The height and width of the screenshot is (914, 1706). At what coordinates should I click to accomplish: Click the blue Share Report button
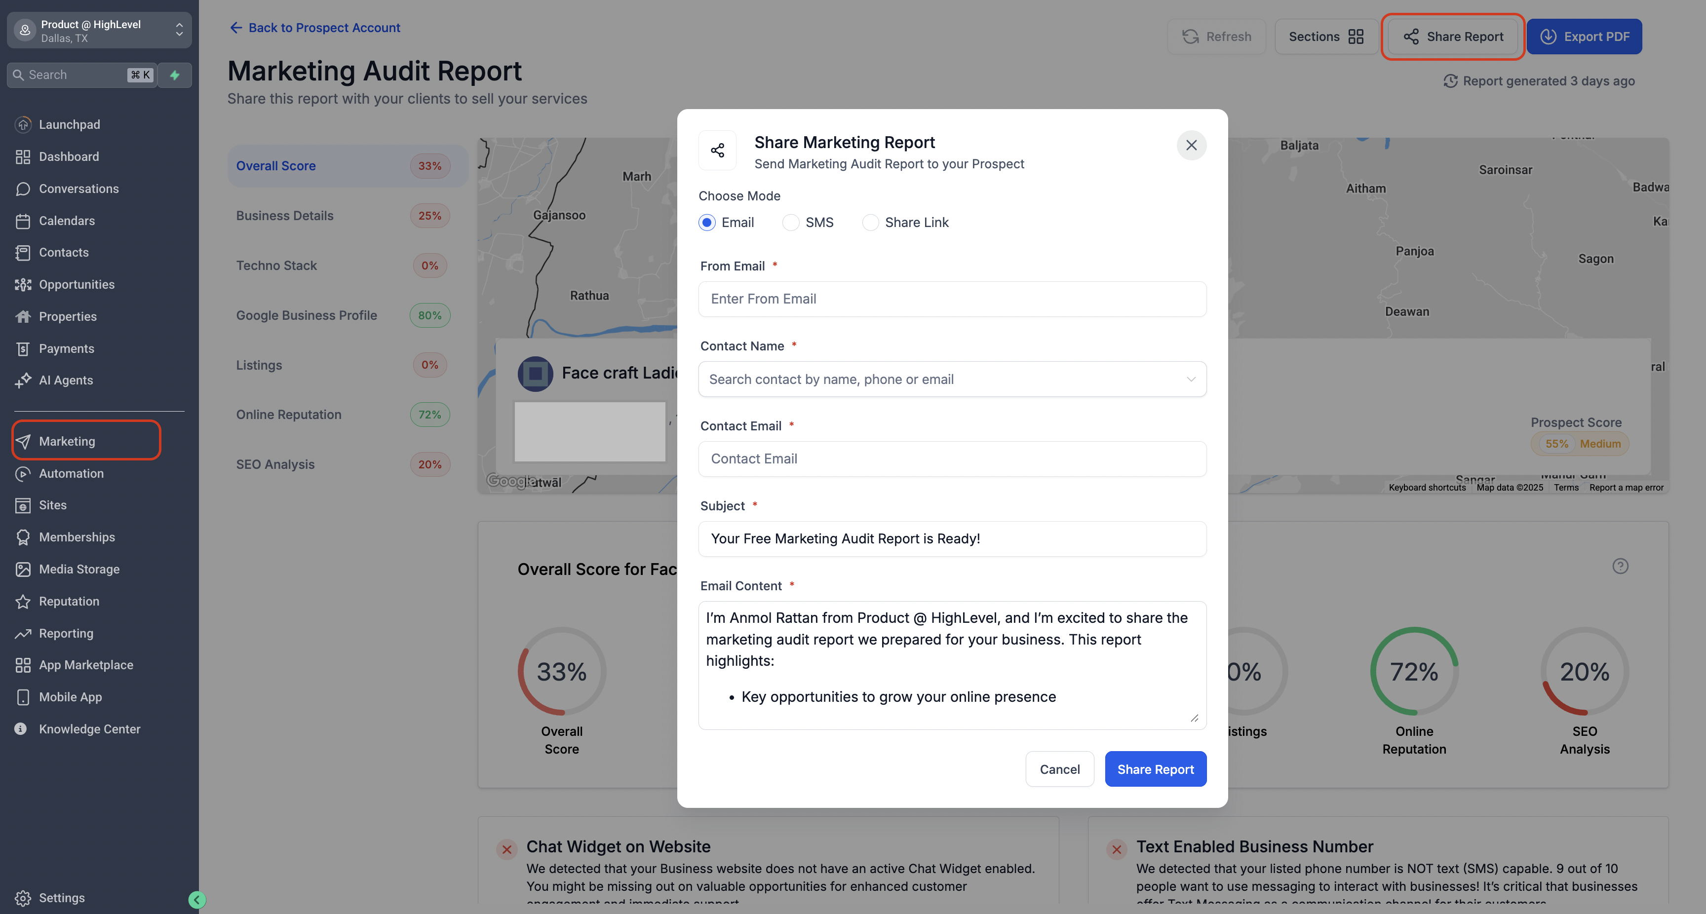click(x=1155, y=769)
